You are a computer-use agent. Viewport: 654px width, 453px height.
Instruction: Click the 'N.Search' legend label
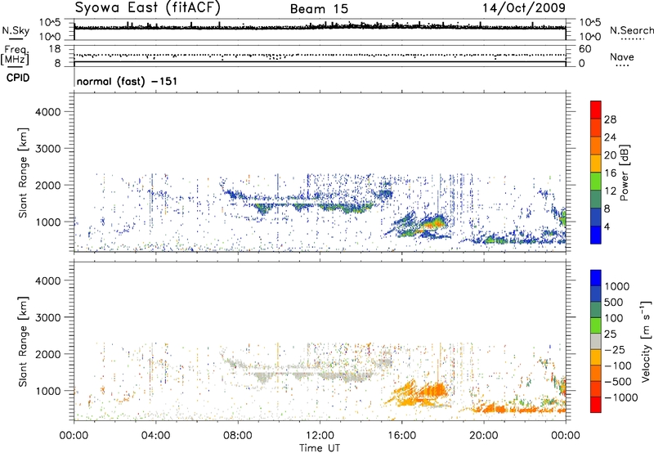pyautogui.click(x=631, y=30)
